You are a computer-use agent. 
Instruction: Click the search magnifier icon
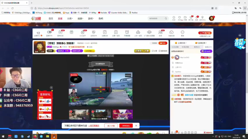coord(166,19)
